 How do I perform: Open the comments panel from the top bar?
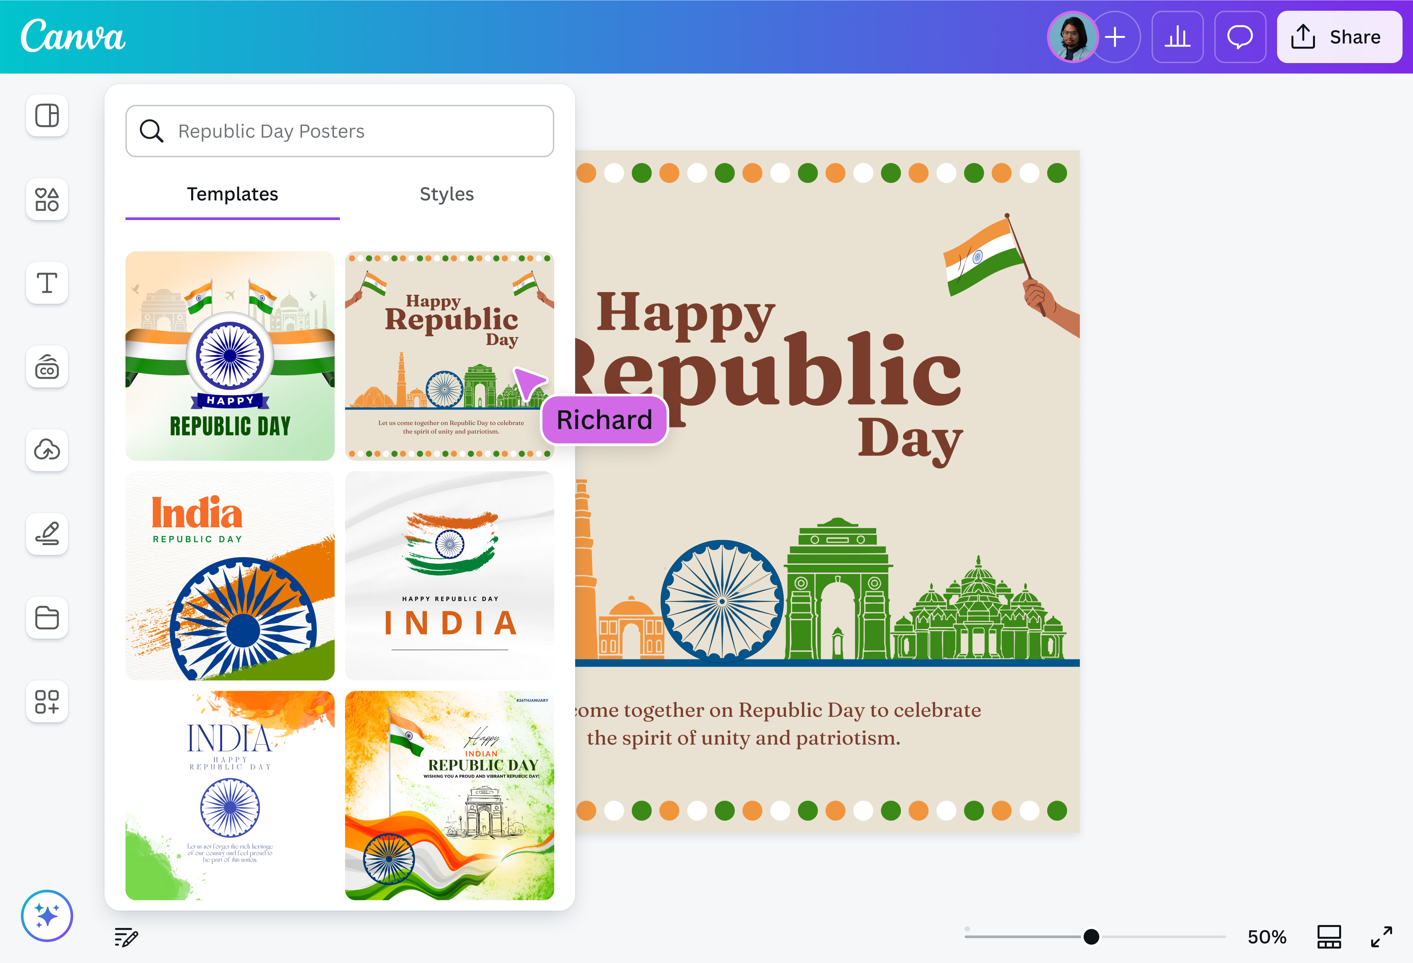1240,37
